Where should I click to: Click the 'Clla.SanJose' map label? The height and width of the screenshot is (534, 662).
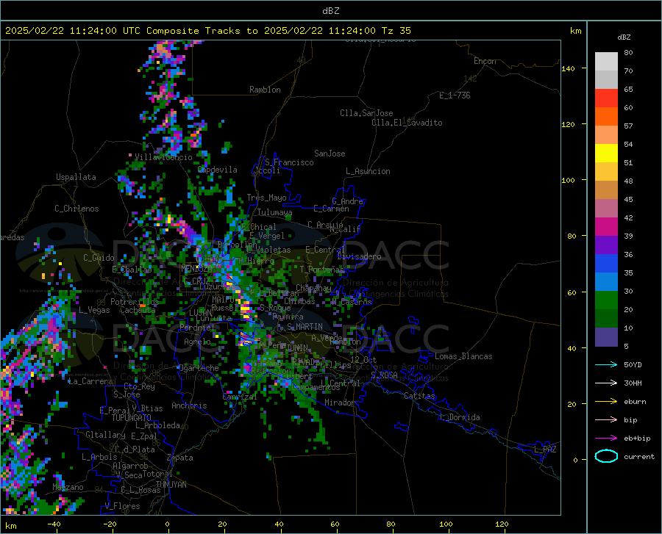click(366, 113)
